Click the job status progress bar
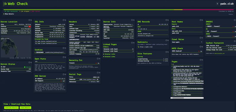 pos(119,10)
